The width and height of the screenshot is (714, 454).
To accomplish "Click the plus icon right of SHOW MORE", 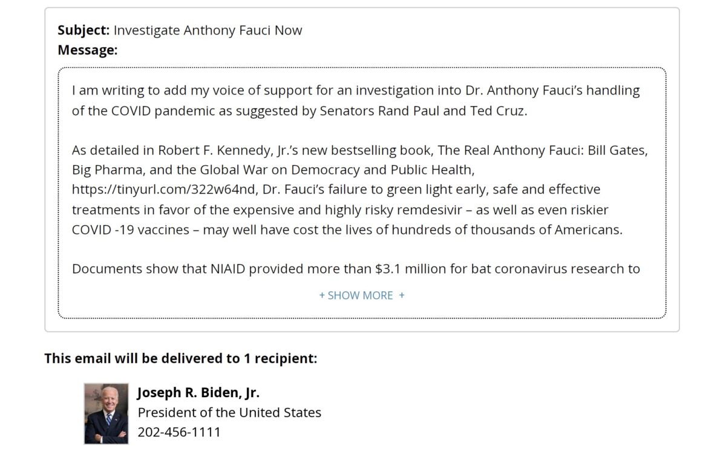I will [x=402, y=295].
